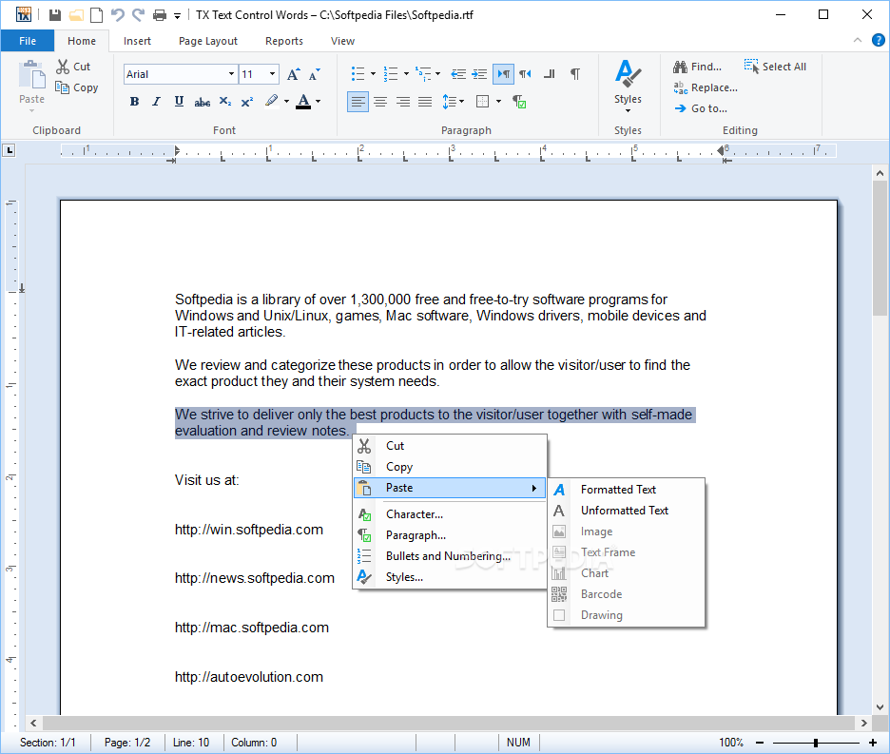Click the Strikethrough abc icon
Screen dimensions: 890x754
(x=203, y=102)
